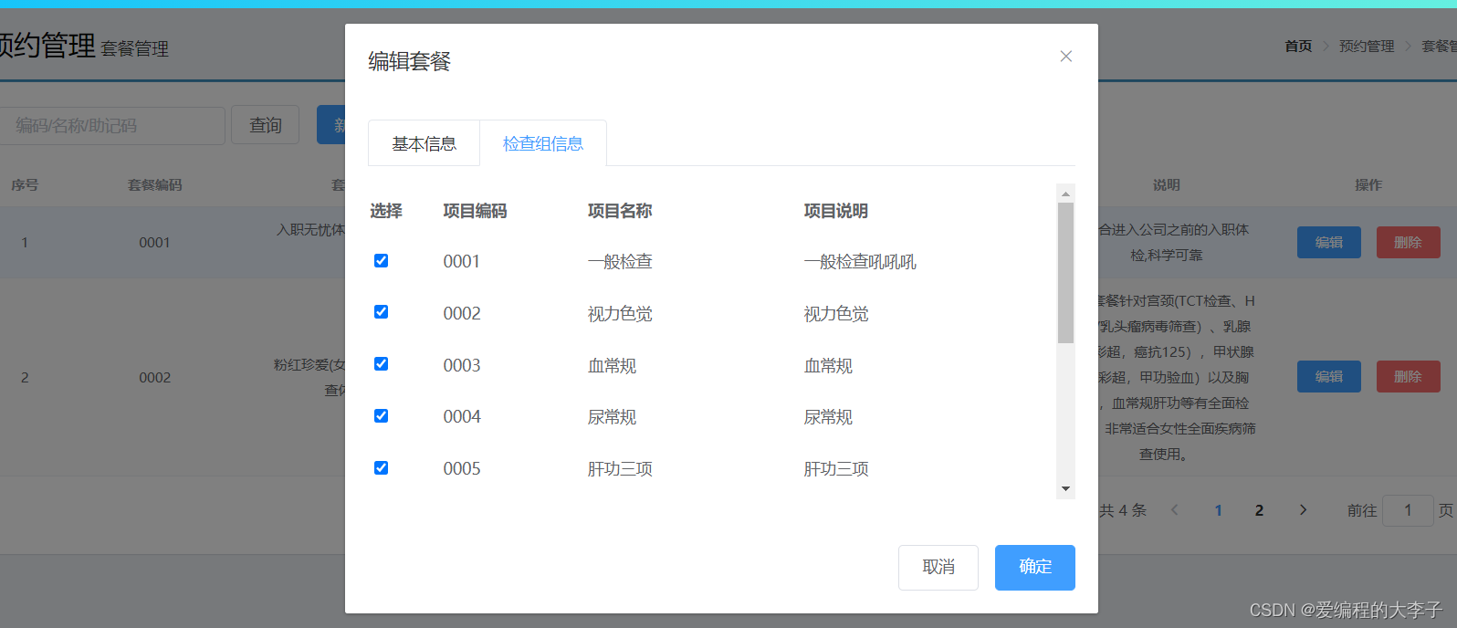Viewport: 1457px width, 628px height.
Task: Click code cell 0003 in dialog
Action: pyautogui.click(x=462, y=365)
